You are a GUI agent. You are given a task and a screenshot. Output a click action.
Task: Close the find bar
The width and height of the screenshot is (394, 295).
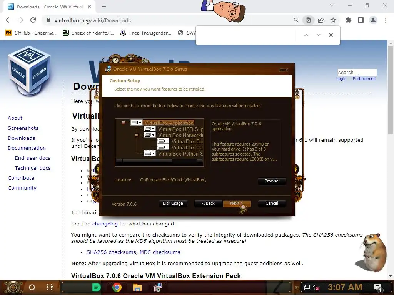pos(331,35)
